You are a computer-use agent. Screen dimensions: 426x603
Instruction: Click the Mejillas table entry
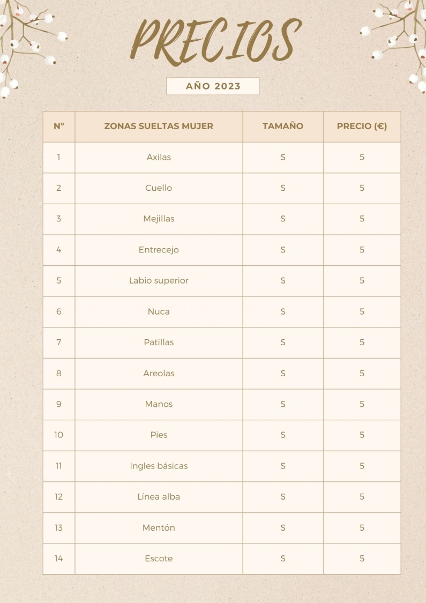pyautogui.click(x=159, y=219)
